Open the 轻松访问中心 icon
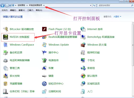The image size is (134, 98). tap(44, 84)
